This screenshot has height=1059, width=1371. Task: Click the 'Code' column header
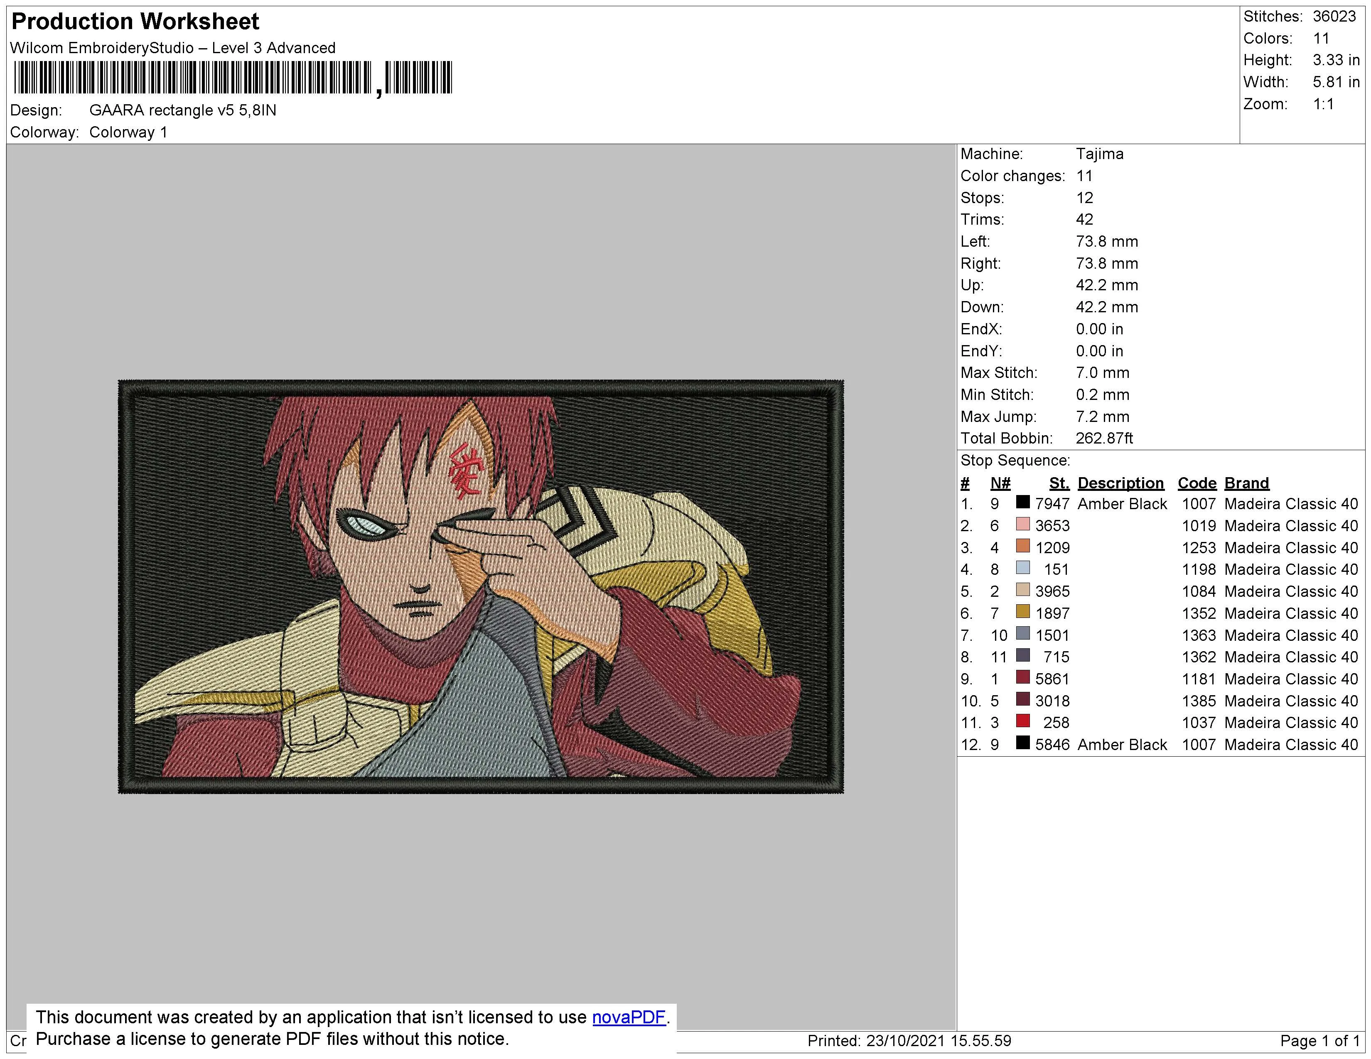pyautogui.click(x=1197, y=483)
